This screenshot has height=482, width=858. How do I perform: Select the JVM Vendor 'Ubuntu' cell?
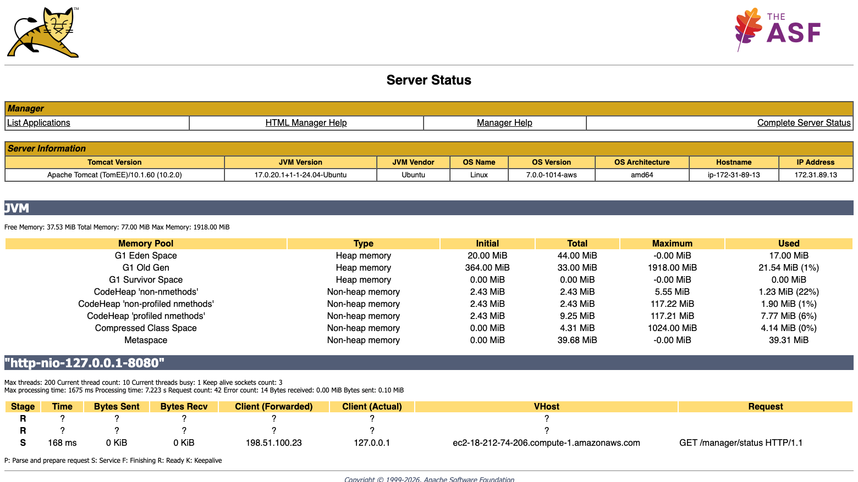click(413, 175)
